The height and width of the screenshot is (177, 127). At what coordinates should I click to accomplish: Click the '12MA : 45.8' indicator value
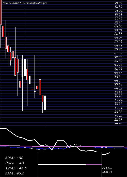tap(16, 168)
